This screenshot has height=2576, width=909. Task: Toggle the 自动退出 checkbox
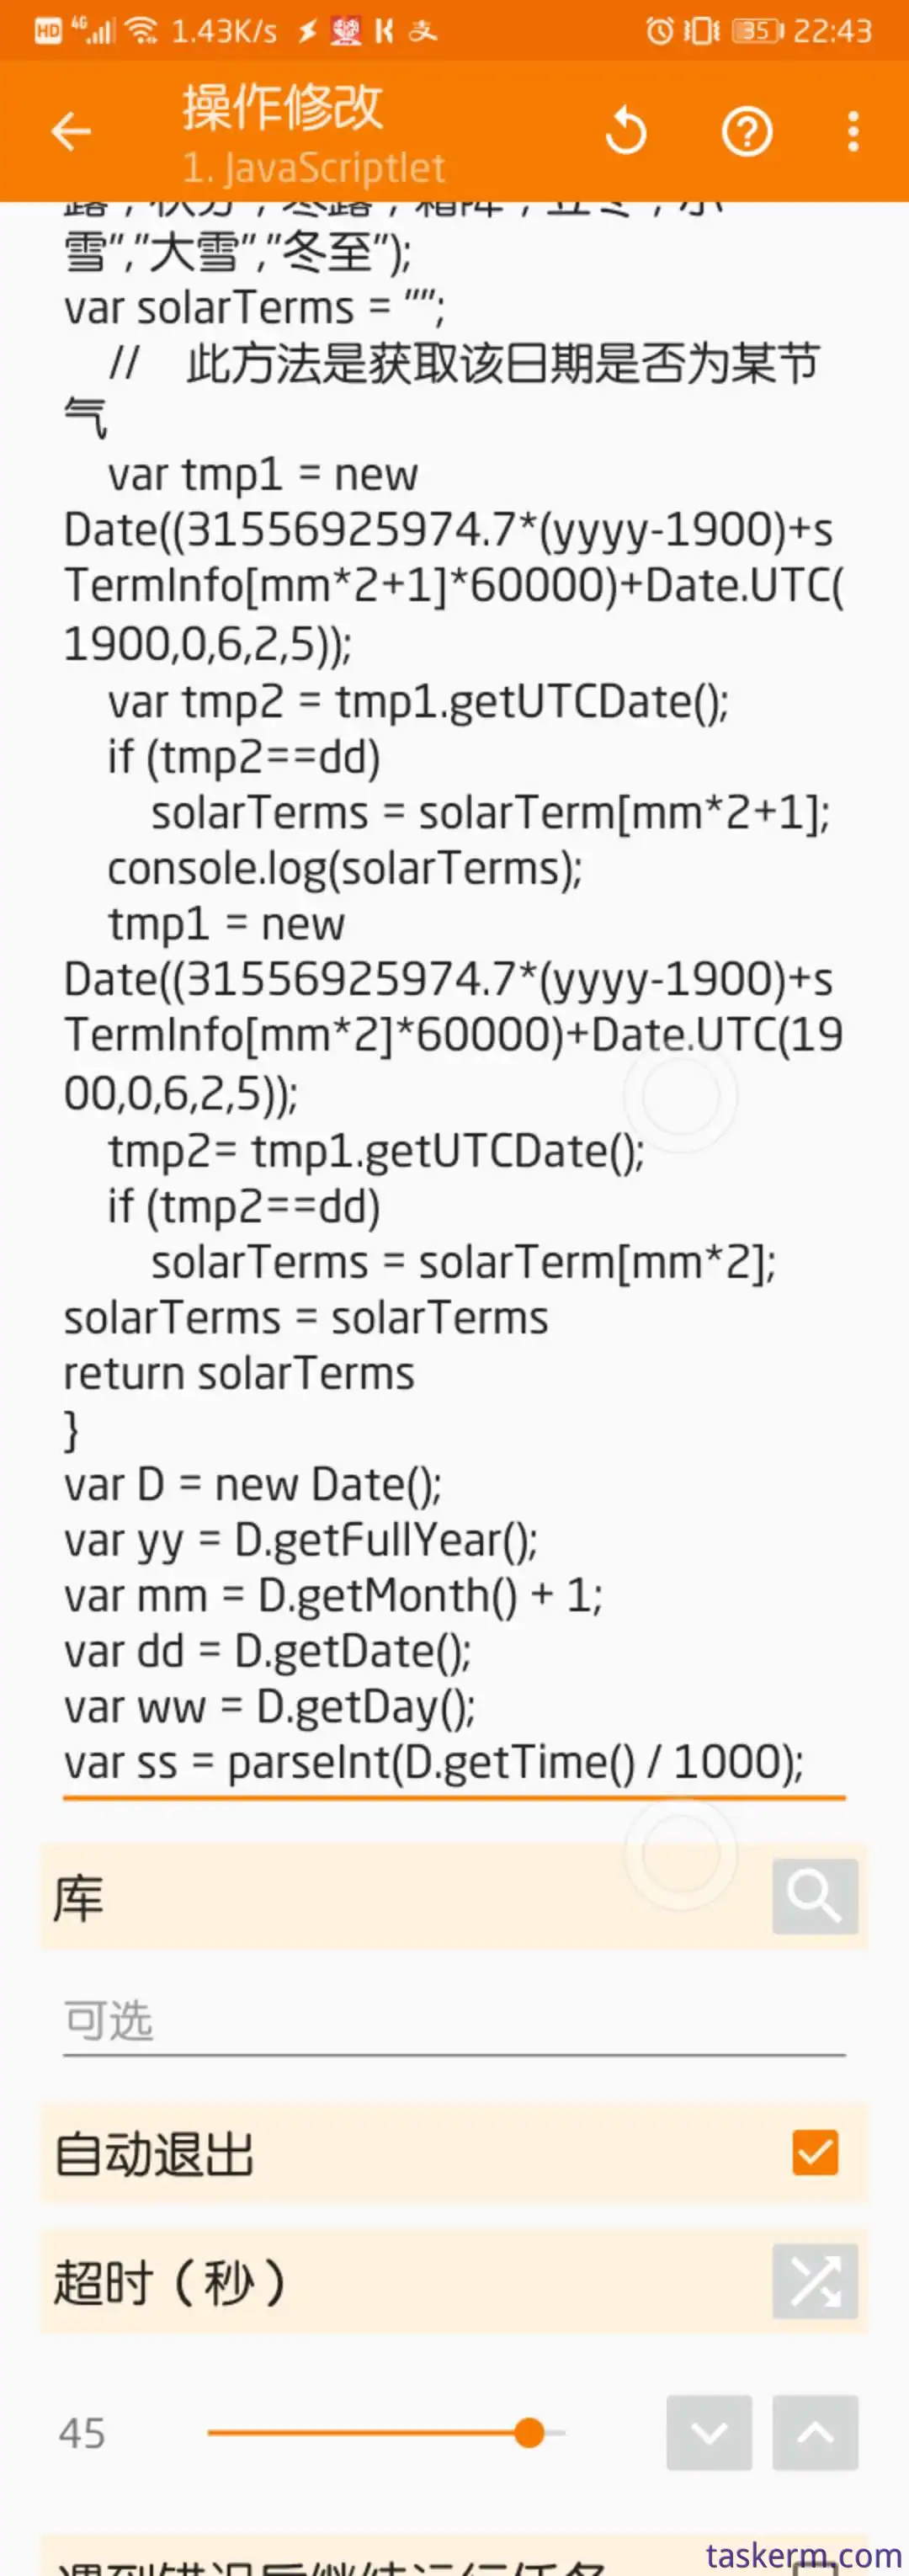click(814, 2152)
